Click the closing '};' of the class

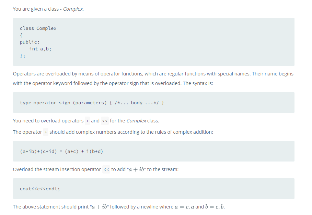pos(22,56)
